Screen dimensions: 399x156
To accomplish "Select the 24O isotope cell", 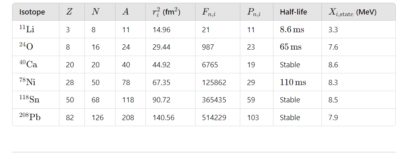I will [26, 47].
